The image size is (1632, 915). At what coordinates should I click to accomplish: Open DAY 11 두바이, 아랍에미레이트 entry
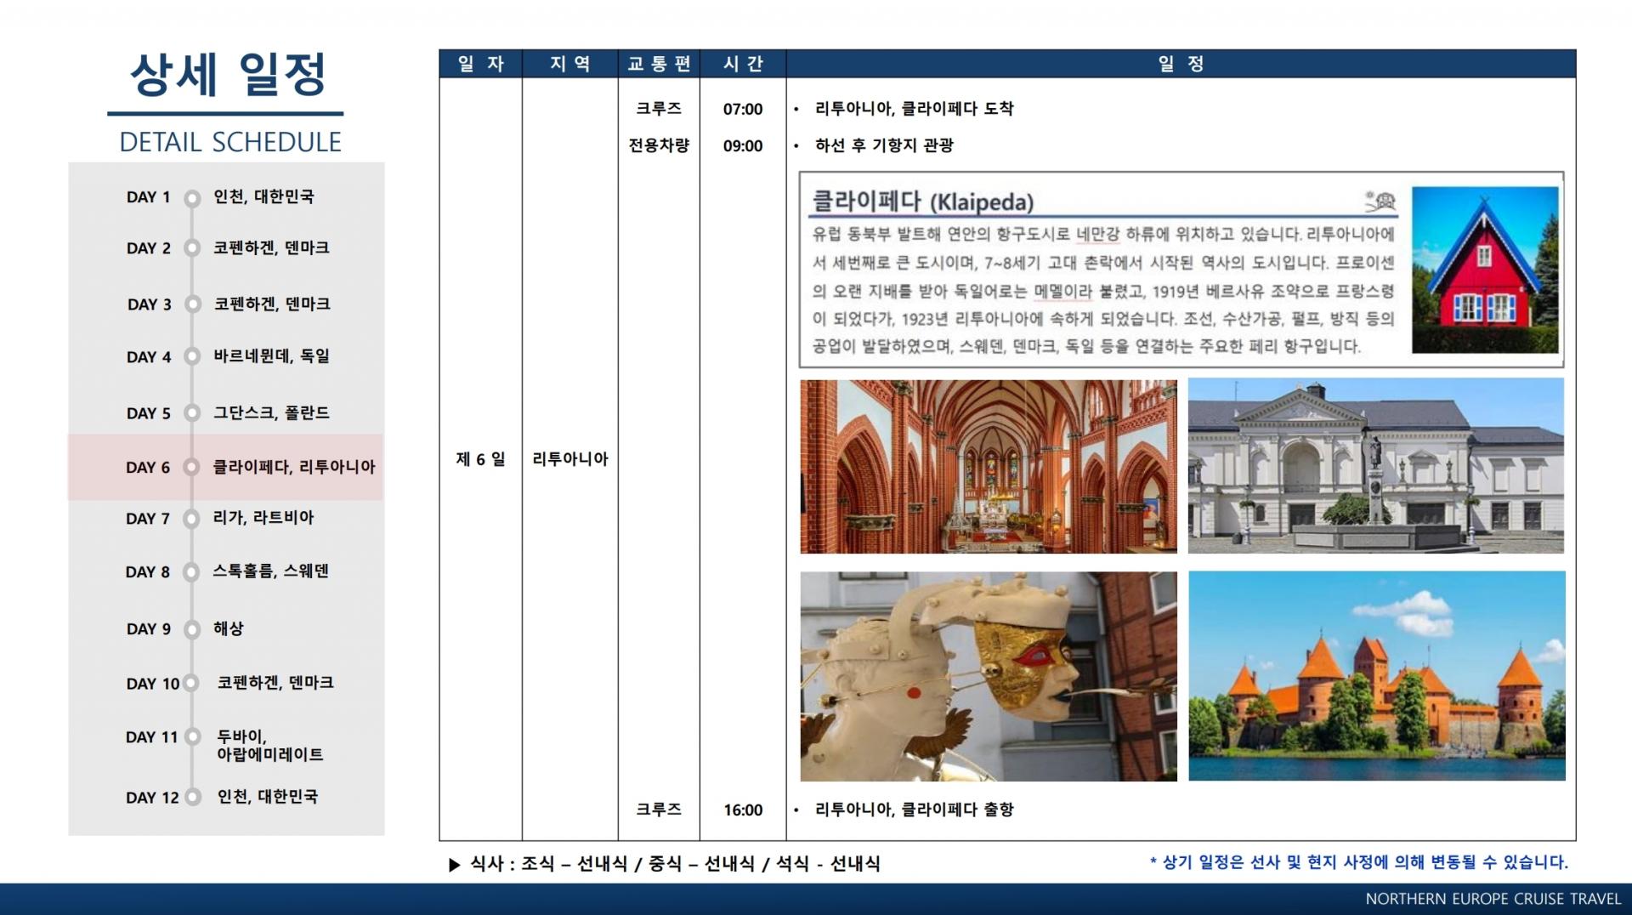click(x=224, y=745)
